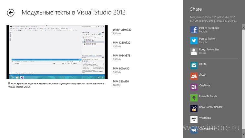Click the 4,00 Mb size text

(x=117, y=47)
